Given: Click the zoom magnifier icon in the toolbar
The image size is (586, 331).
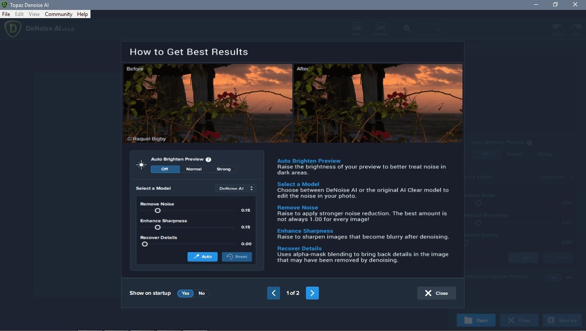Looking at the screenshot, I should tap(407, 29).
